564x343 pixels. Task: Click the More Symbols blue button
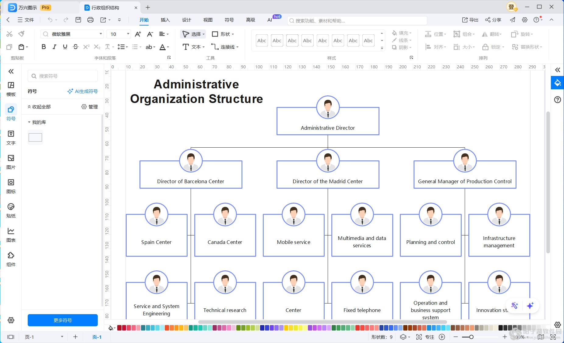62,320
